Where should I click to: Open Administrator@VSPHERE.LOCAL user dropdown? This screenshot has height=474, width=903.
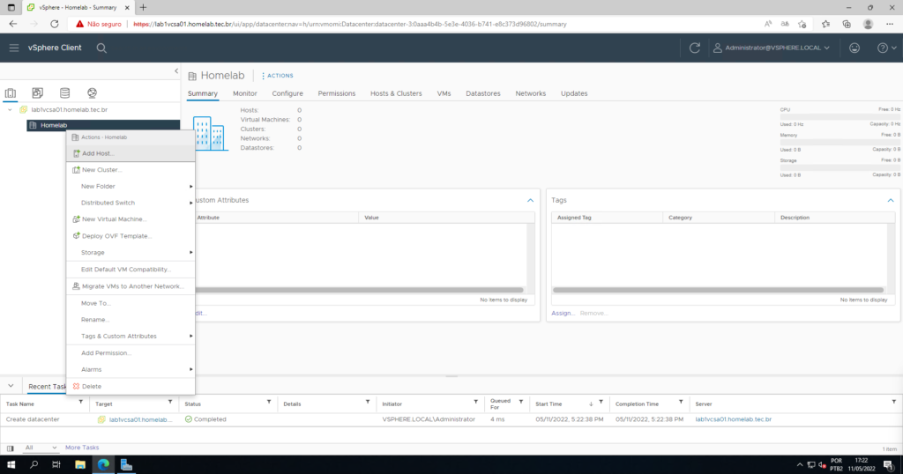(x=772, y=48)
